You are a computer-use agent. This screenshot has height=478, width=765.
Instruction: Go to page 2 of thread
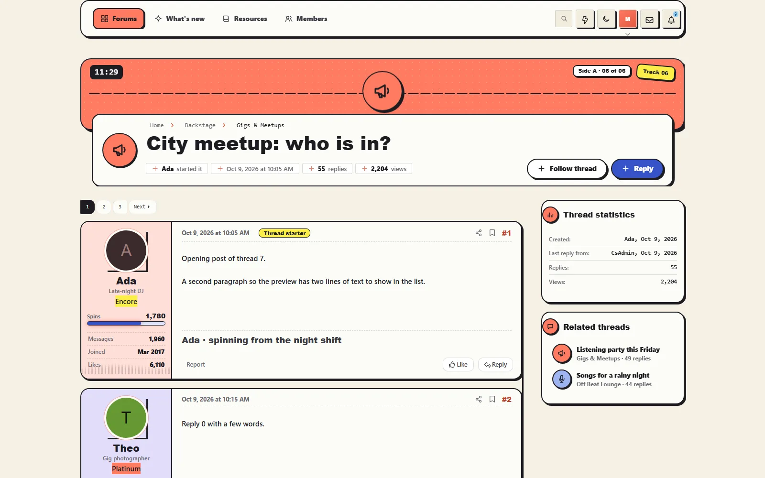pyautogui.click(x=104, y=207)
